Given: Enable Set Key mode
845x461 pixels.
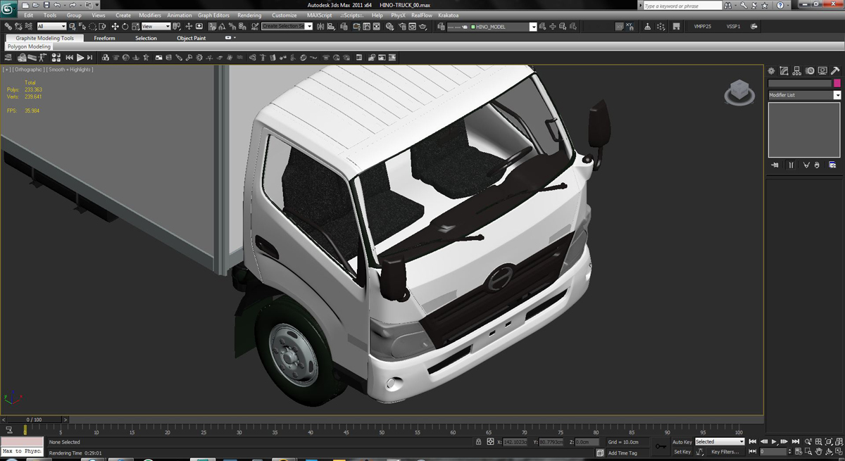Looking at the screenshot, I should (682, 451).
